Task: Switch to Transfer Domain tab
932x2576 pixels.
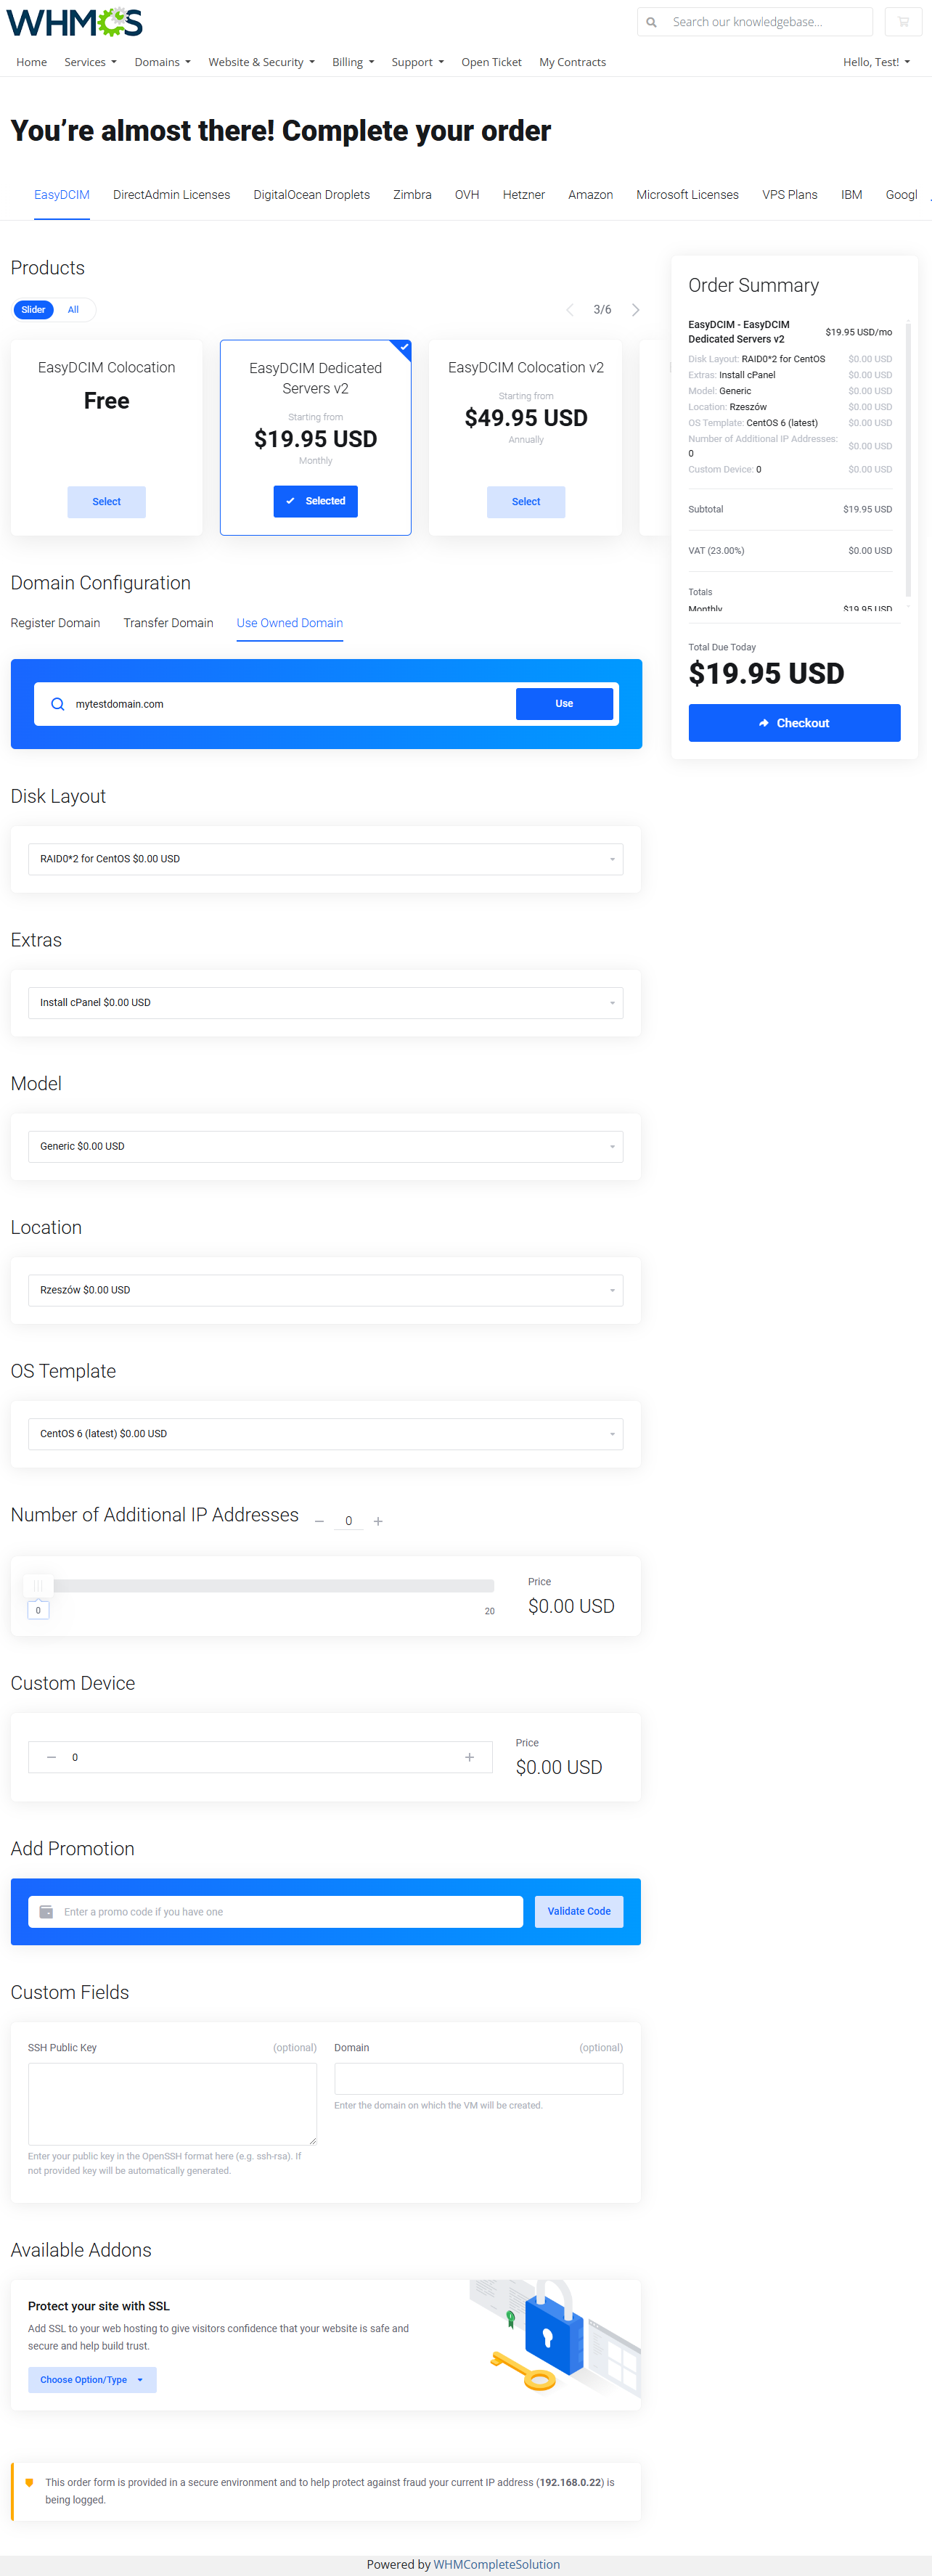Action: pos(168,623)
